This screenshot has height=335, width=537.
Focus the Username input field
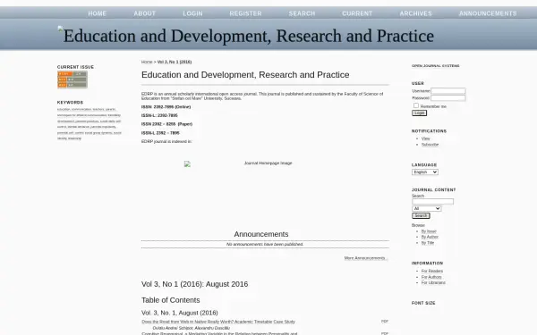448,91
